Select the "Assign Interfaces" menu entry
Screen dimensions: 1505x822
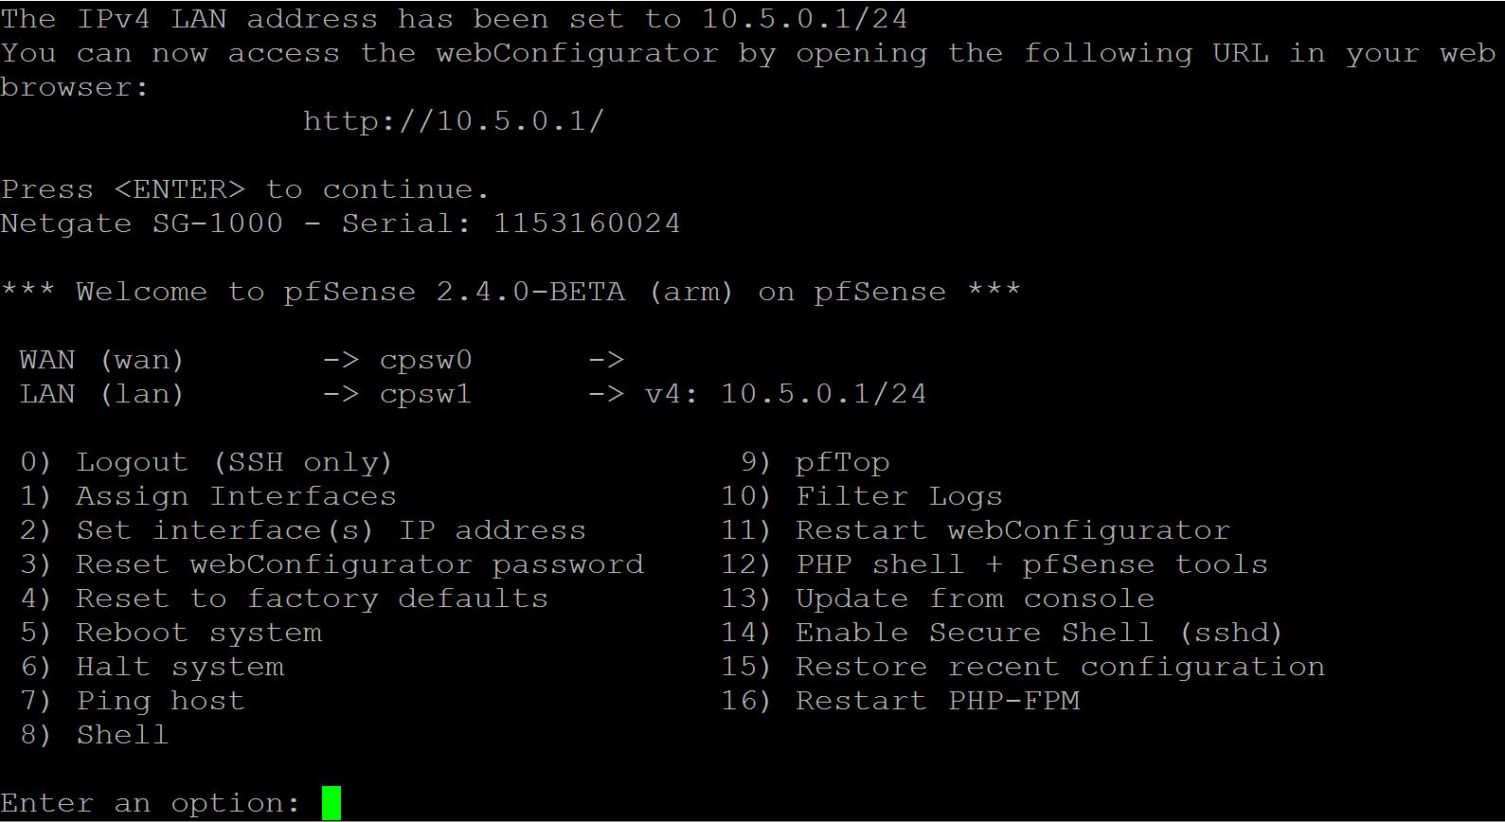pyautogui.click(x=236, y=497)
